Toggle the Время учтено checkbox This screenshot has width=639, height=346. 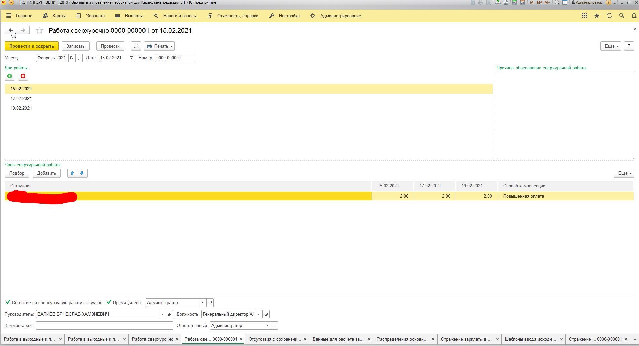(x=109, y=302)
